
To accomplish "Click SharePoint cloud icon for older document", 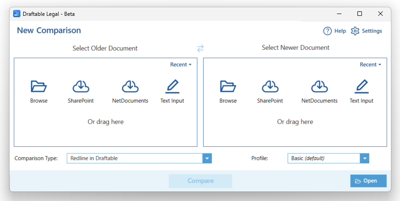I will 81,86.
